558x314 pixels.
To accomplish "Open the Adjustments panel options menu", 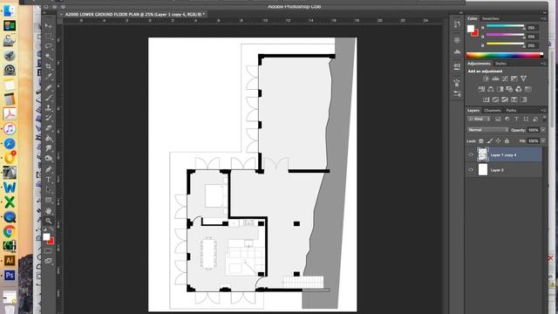I will (x=544, y=64).
